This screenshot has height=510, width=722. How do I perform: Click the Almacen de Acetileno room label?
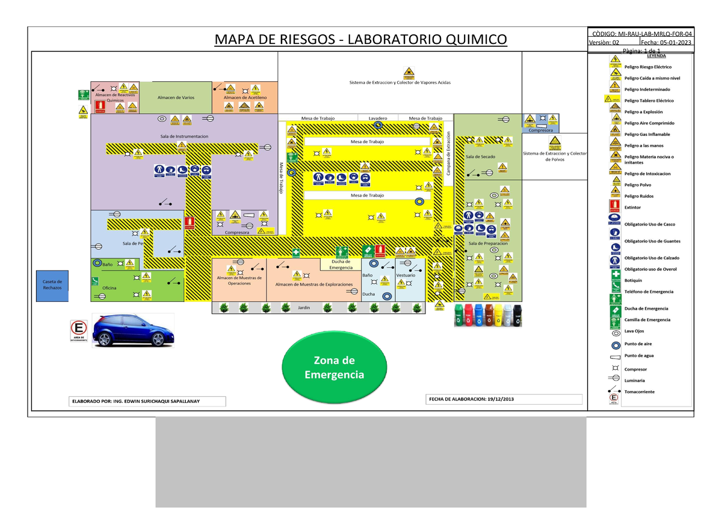pyautogui.click(x=245, y=97)
